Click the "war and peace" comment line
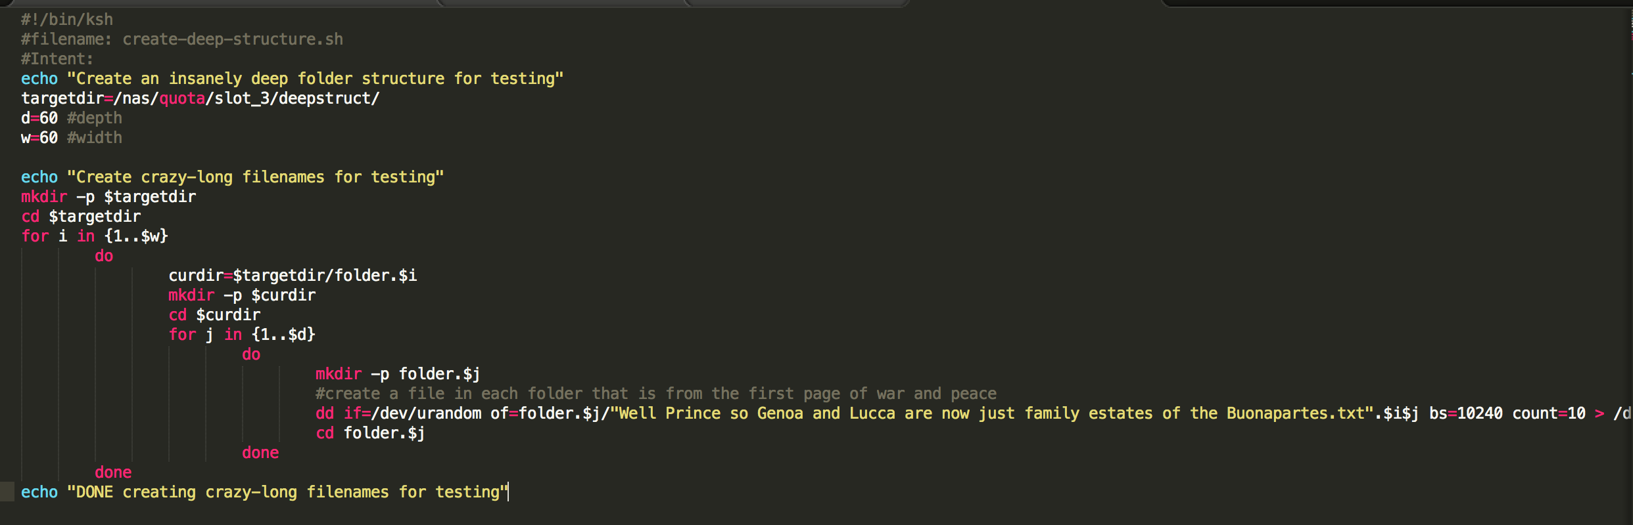The width and height of the screenshot is (1633, 525). point(656,394)
